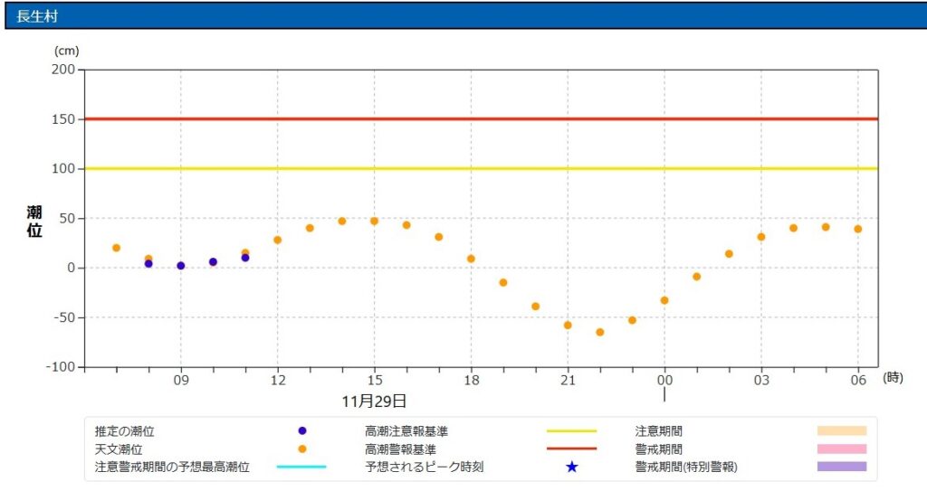Click the yellow line sample beside 高潮注意報基準

click(572, 430)
